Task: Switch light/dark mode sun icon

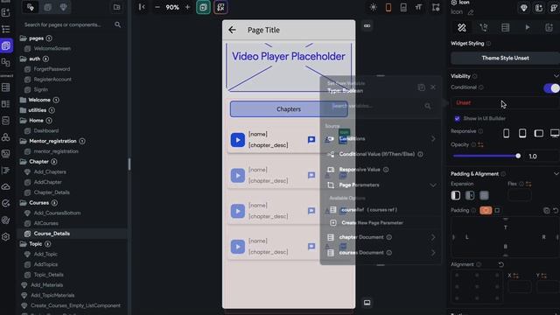Action: (x=374, y=7)
